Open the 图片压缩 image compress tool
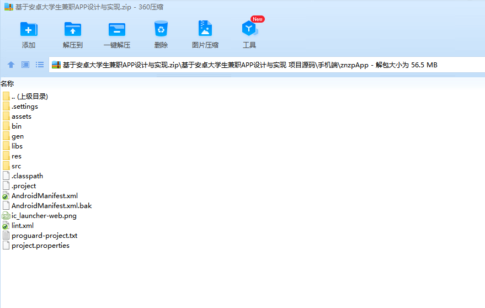The height and width of the screenshot is (308, 485). [x=205, y=29]
